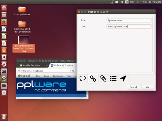
Task: Open Fotos link in sapo bar
Action: point(69,76)
